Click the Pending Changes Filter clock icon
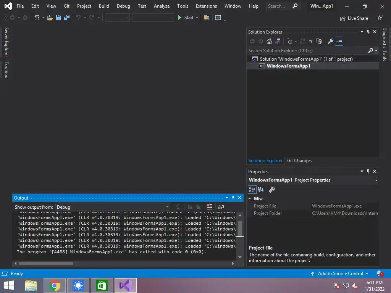 click(290, 41)
